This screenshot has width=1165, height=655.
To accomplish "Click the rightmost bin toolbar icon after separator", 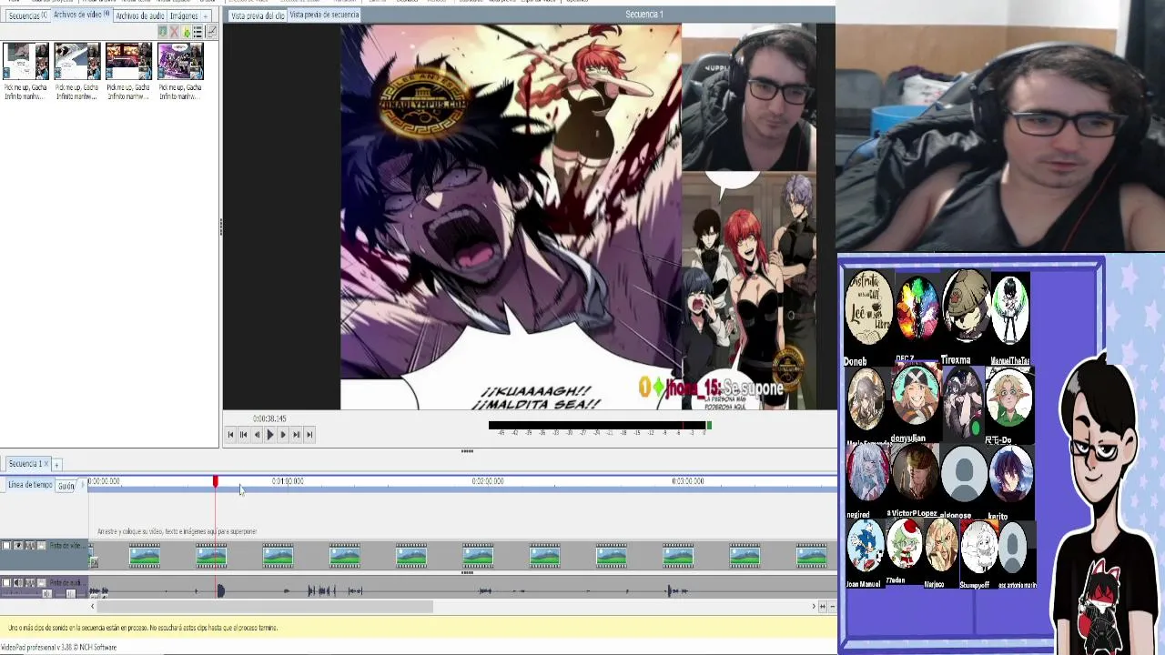I will pos(212,32).
